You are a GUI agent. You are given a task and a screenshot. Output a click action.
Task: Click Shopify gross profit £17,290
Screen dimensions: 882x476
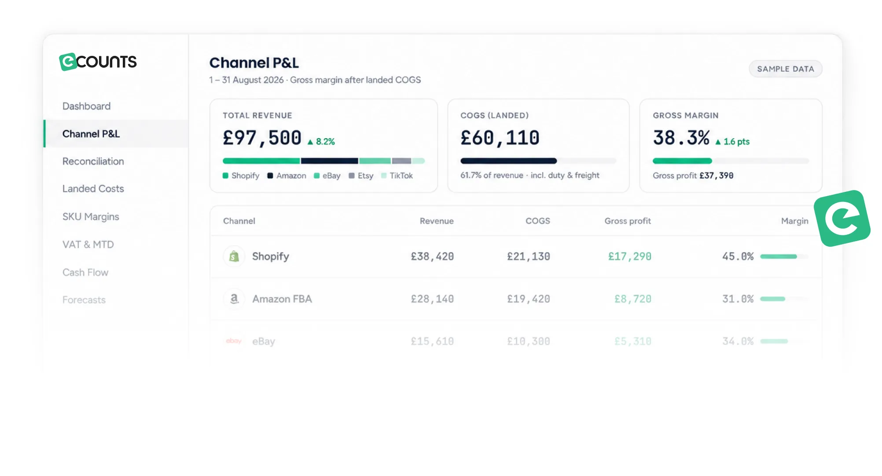point(630,256)
